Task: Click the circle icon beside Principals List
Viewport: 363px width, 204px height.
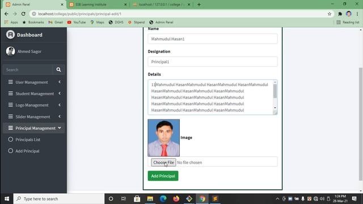Action: pos(10,139)
